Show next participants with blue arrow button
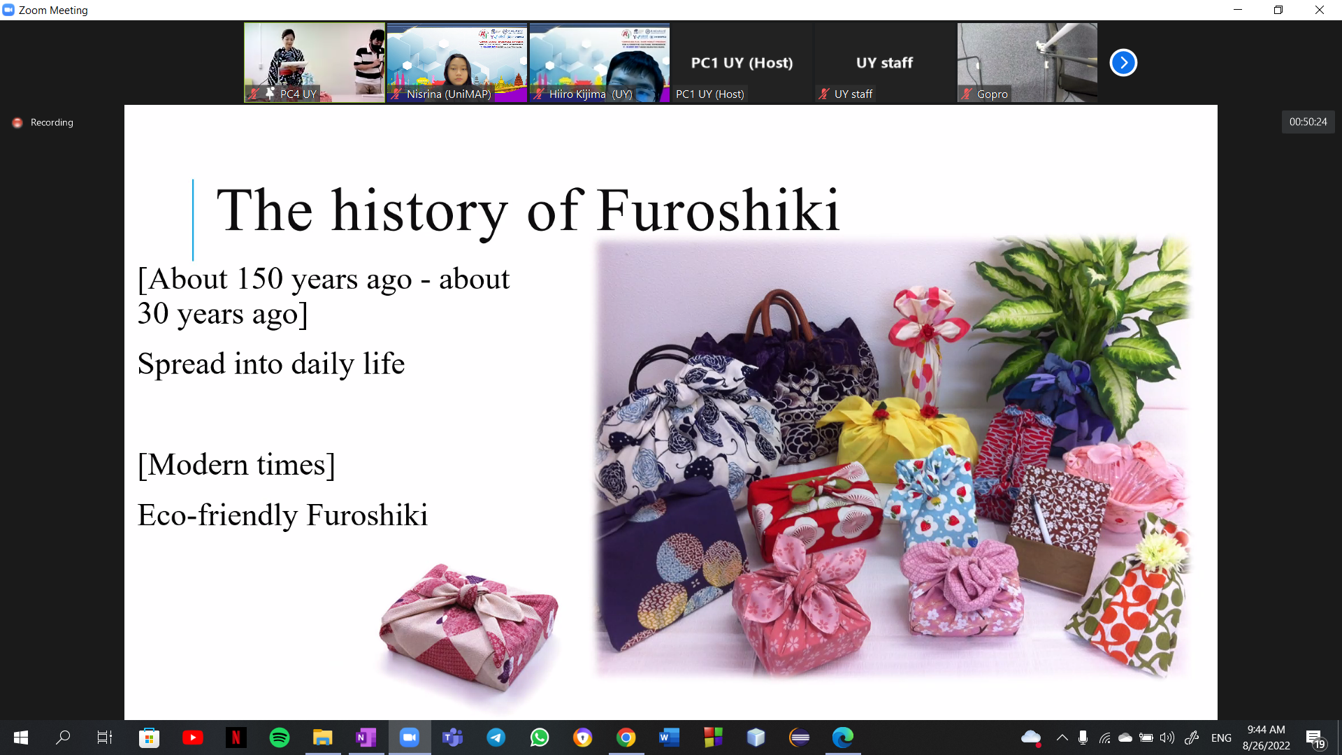The height and width of the screenshot is (755, 1342). pos(1123,63)
